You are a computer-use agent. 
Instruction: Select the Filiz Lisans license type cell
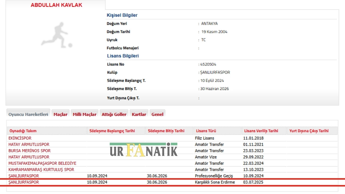click(205, 138)
